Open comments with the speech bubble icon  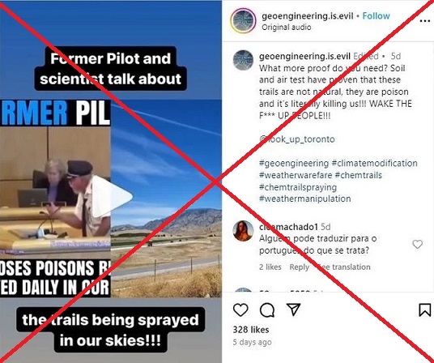tap(267, 310)
